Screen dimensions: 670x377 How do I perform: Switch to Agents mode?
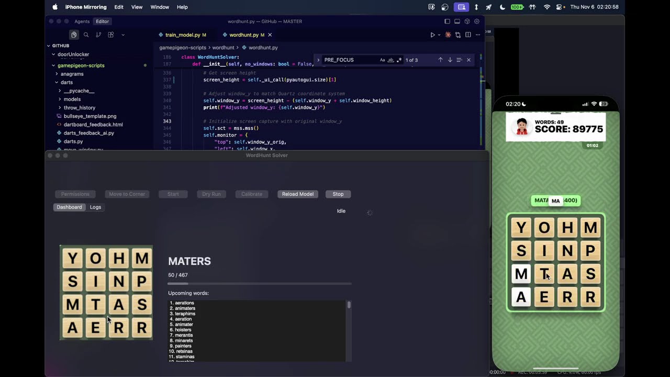coord(82,21)
